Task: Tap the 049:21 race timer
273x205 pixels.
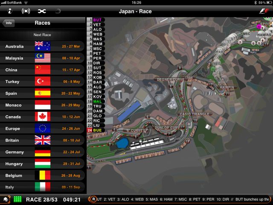Action: pos(72,199)
